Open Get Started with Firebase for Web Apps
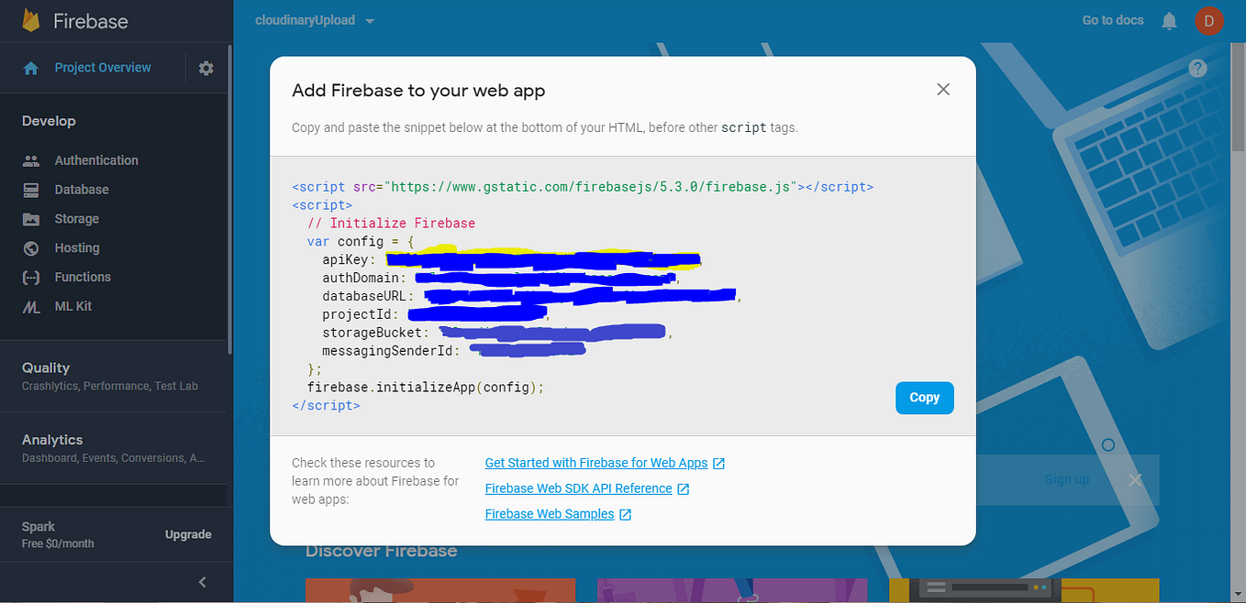 point(596,463)
